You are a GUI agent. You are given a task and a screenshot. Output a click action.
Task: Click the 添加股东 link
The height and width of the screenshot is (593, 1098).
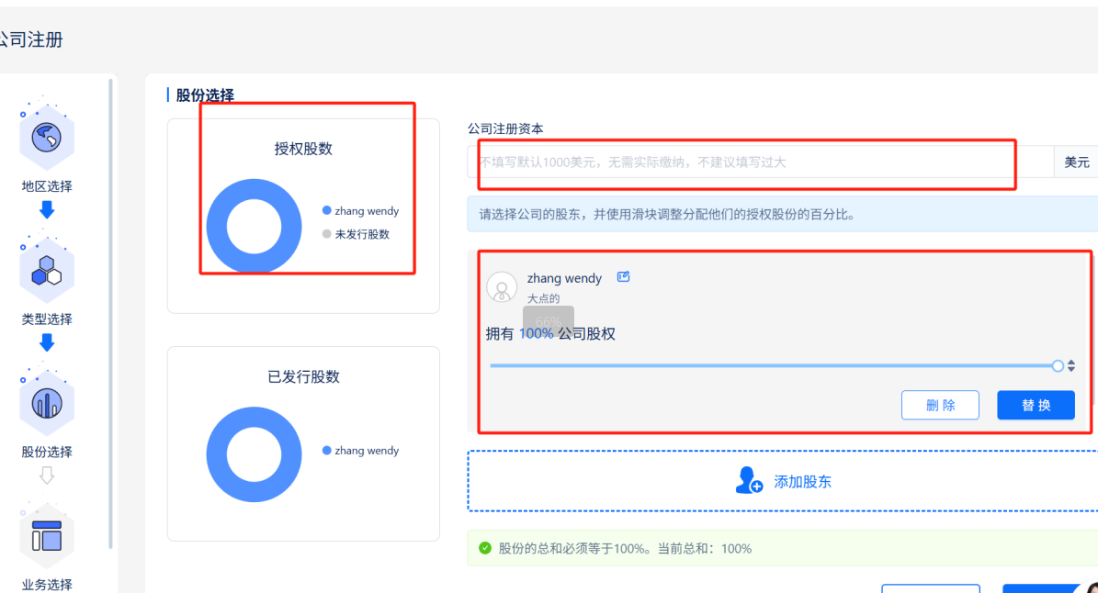coord(802,481)
